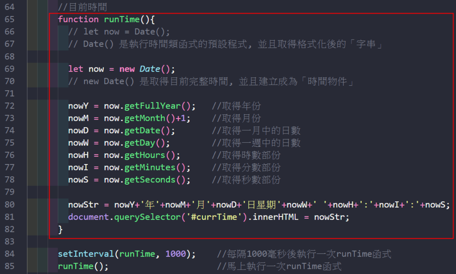Place cursor on the innerHTML property

click(275, 217)
